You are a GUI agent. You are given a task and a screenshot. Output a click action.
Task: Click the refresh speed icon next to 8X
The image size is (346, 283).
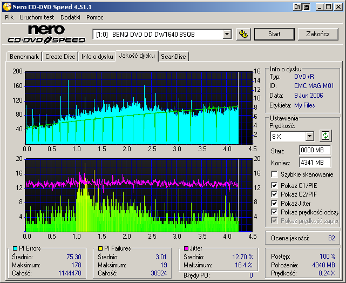325,136
